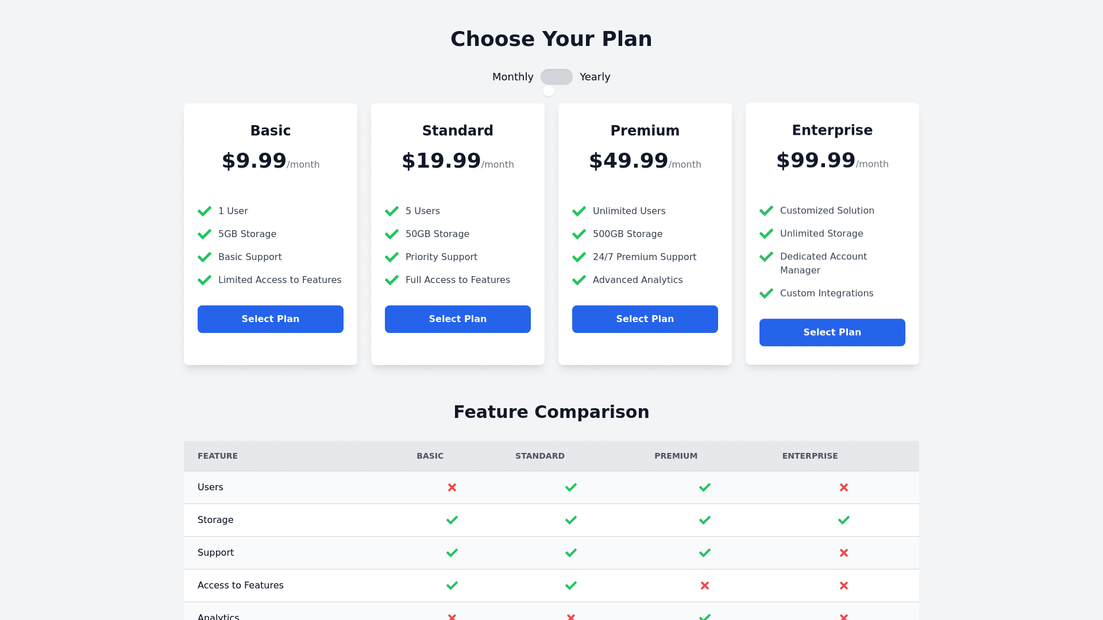Choose the Standard plan's Select Plan button
This screenshot has height=620, width=1103.
pos(458,319)
